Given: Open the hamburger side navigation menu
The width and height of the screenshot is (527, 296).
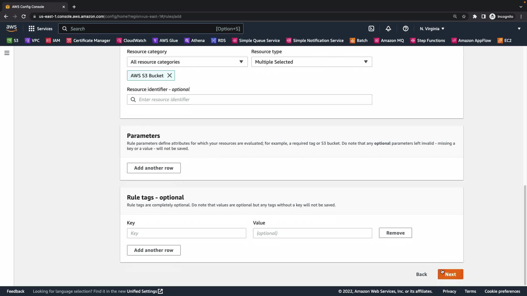Looking at the screenshot, I should pyautogui.click(x=7, y=53).
